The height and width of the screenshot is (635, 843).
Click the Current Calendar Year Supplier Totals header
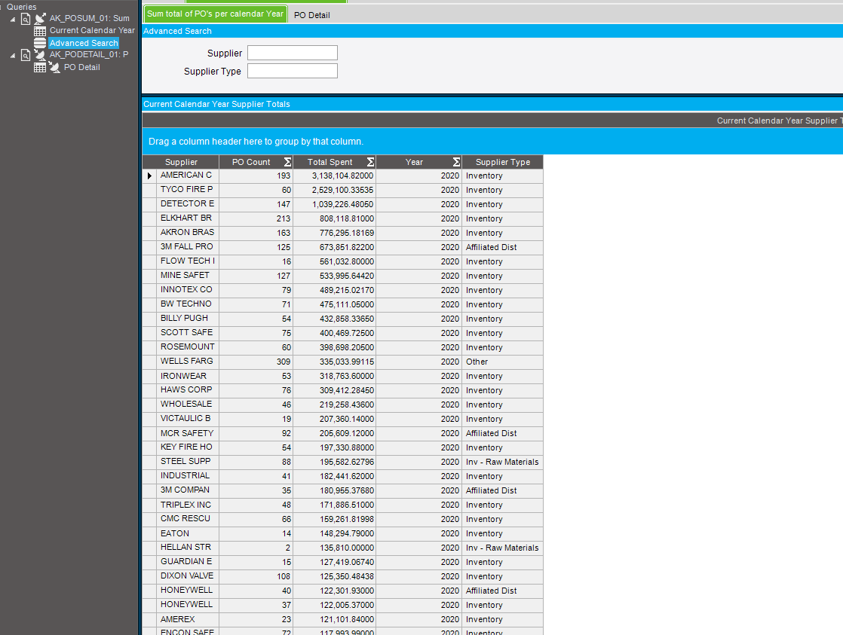tap(492, 104)
